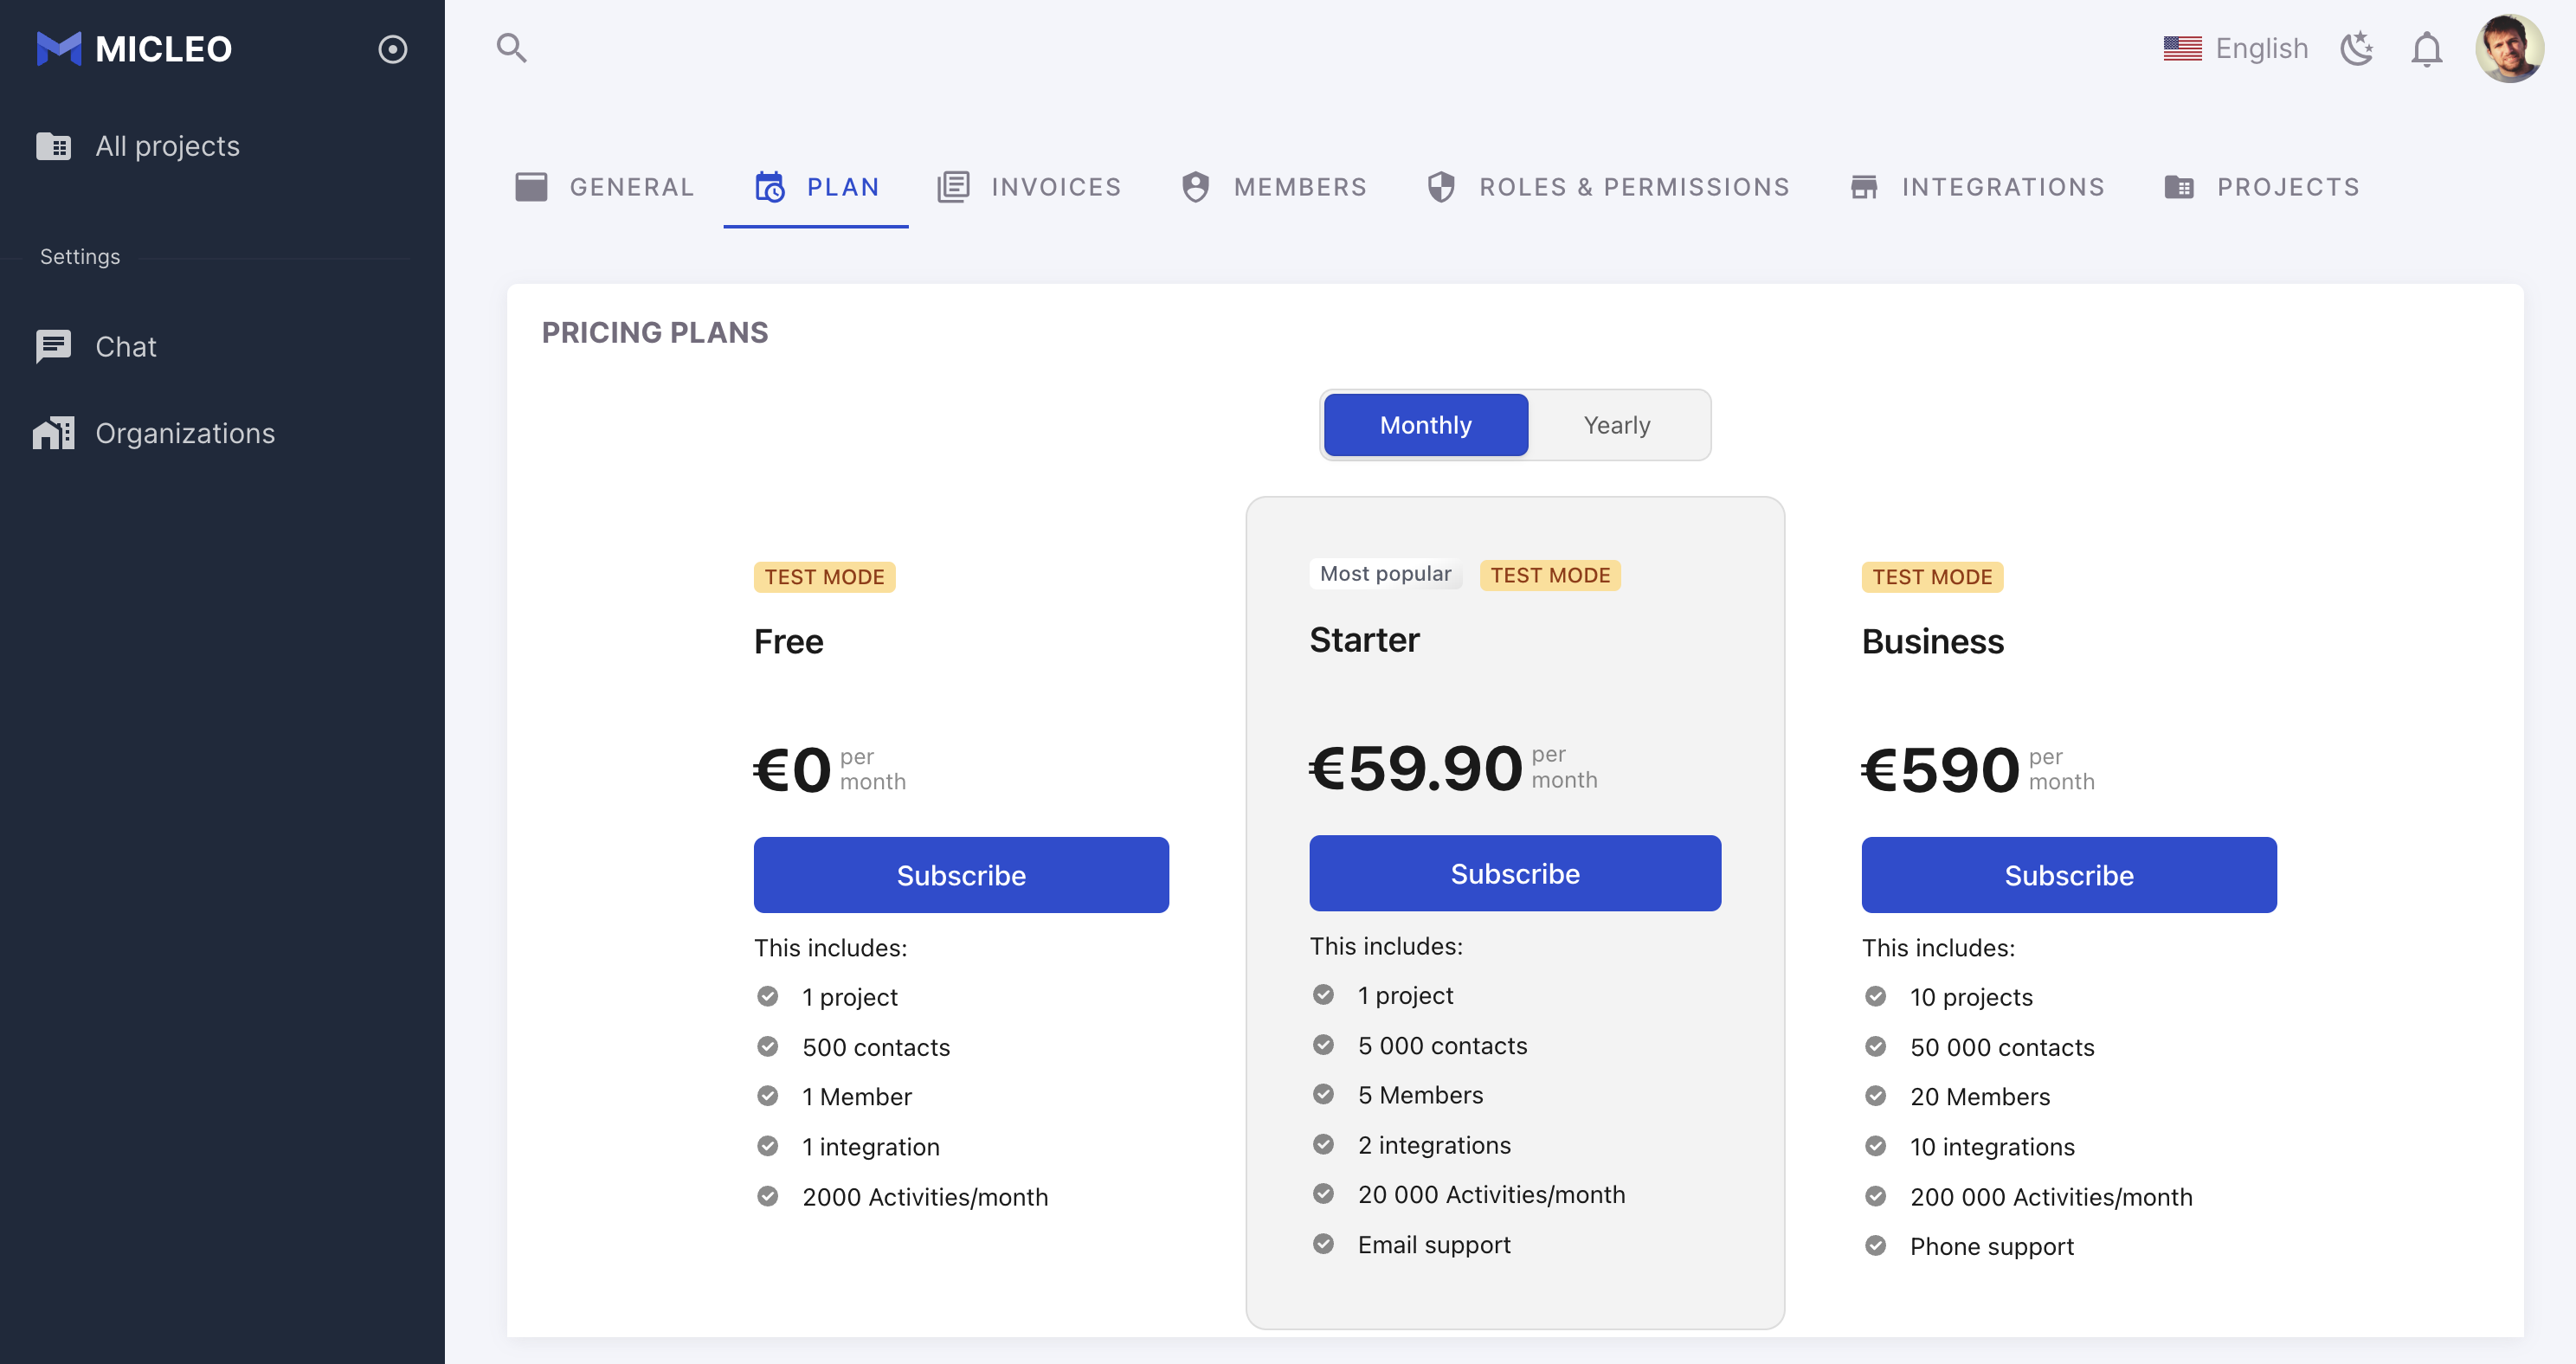Viewport: 2576px width, 1364px height.
Task: Open the Members tab
Action: [x=1273, y=187]
